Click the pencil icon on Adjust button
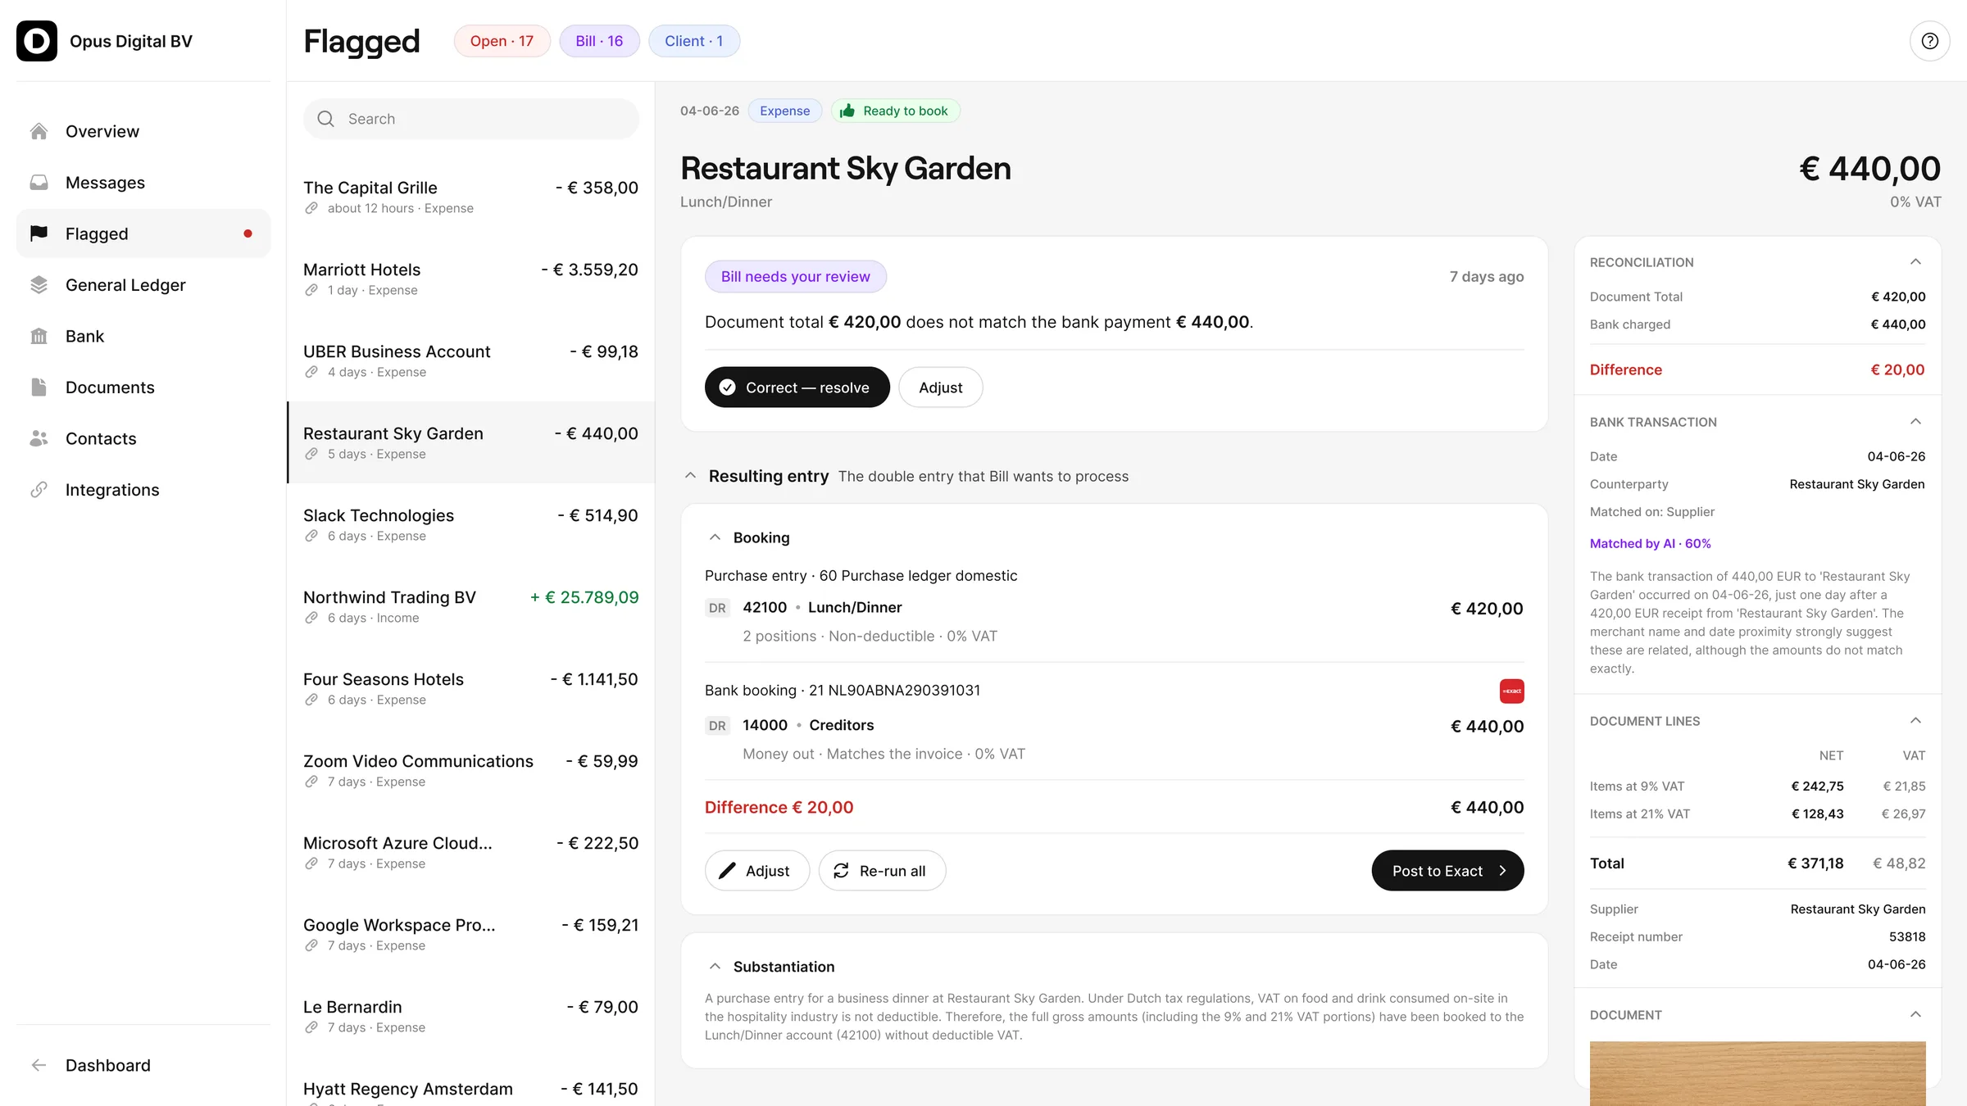This screenshot has height=1106, width=1967. tap(727, 871)
